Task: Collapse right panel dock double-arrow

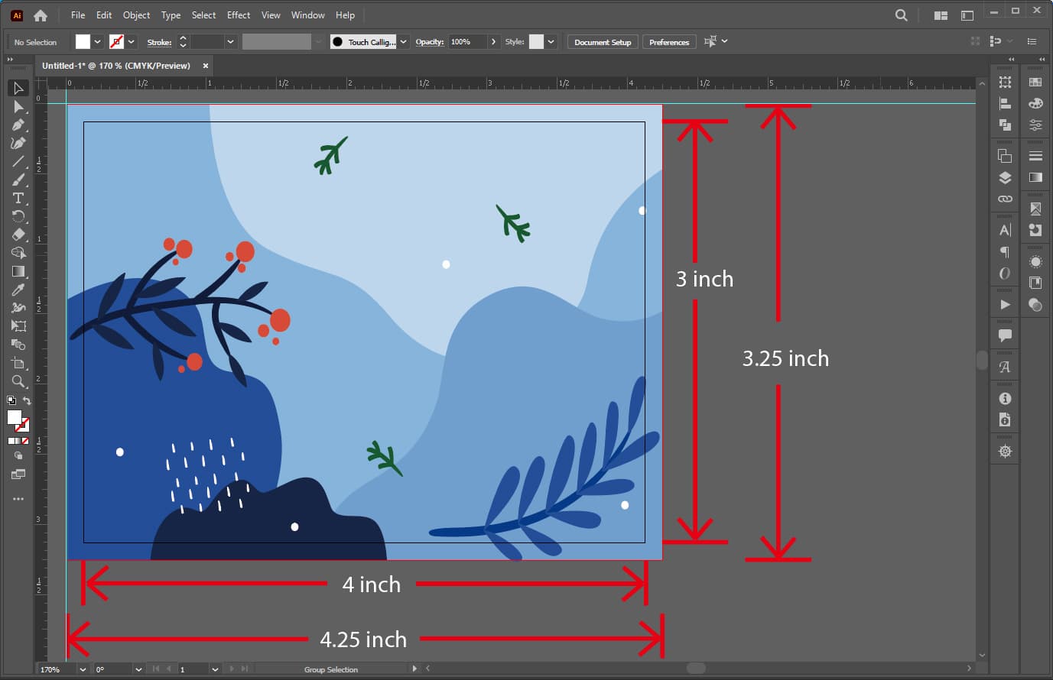Action: click(x=1042, y=59)
